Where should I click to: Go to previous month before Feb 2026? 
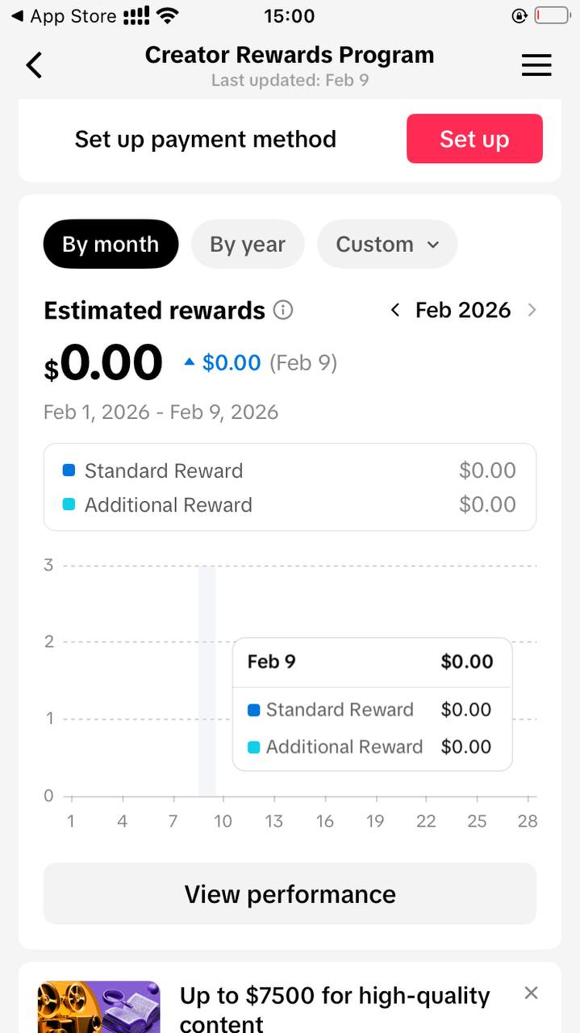coord(395,310)
